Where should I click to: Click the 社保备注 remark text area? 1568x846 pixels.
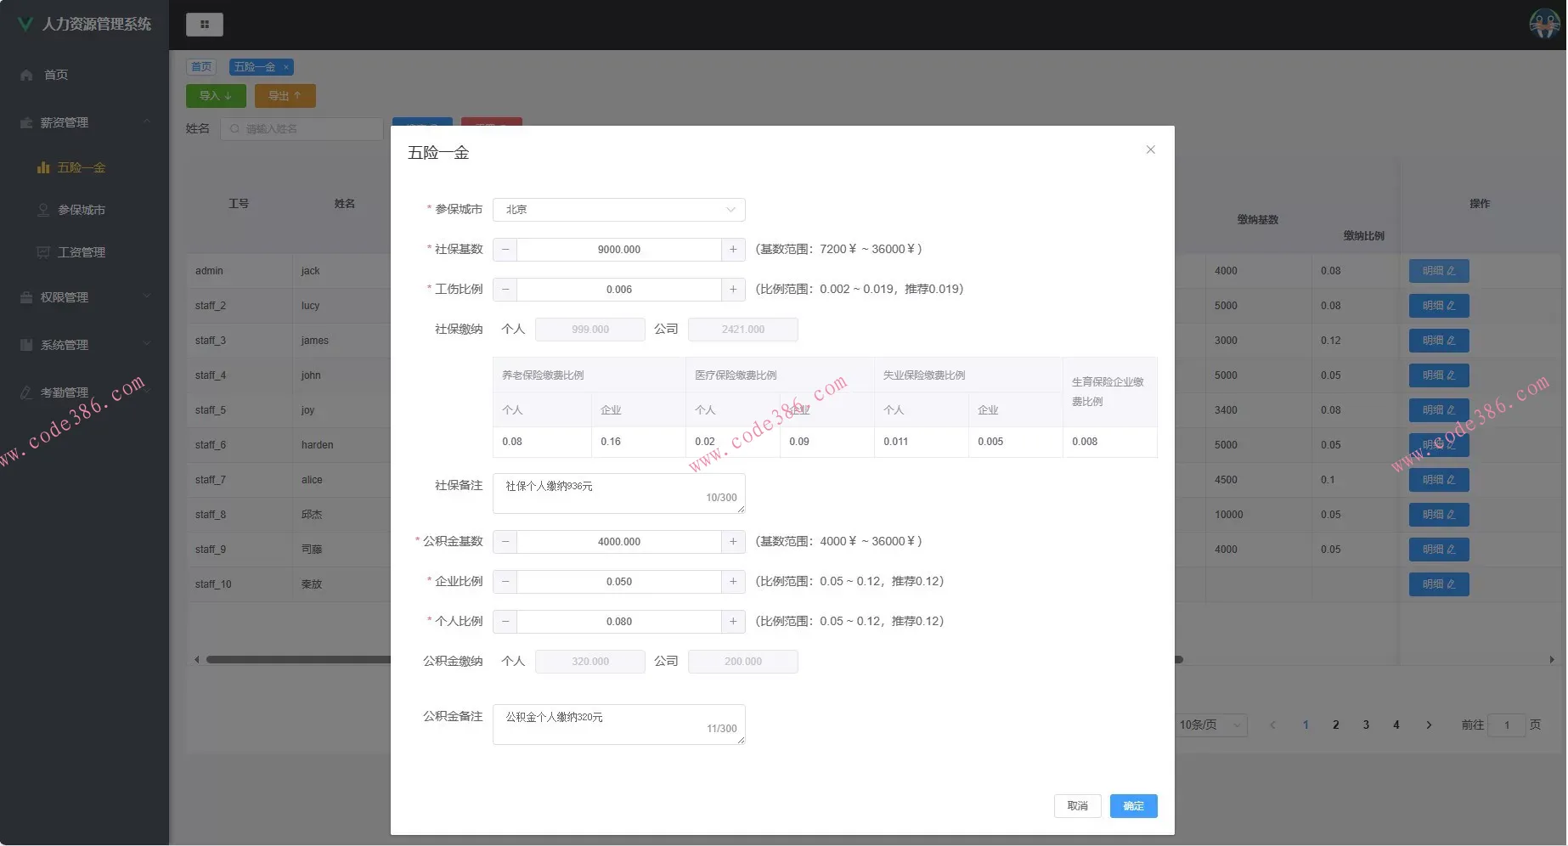(x=618, y=493)
